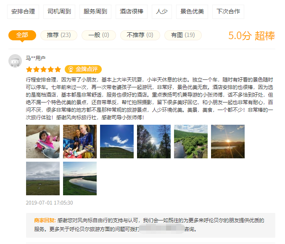Choose the 下次合作 tag
Image resolution: width=285 pixels, height=244 pixels.
point(228,12)
